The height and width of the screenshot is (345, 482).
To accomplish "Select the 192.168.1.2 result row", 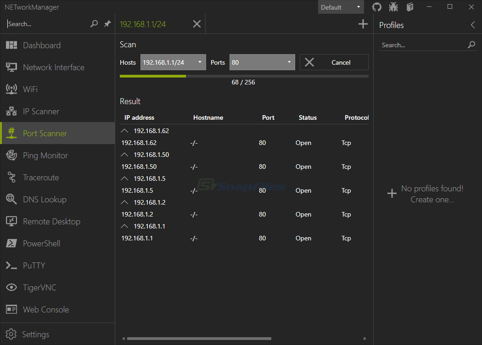I will coord(244,214).
